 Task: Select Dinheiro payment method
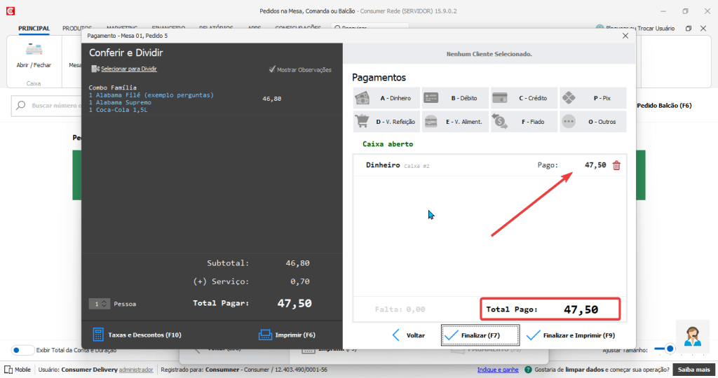(x=386, y=99)
